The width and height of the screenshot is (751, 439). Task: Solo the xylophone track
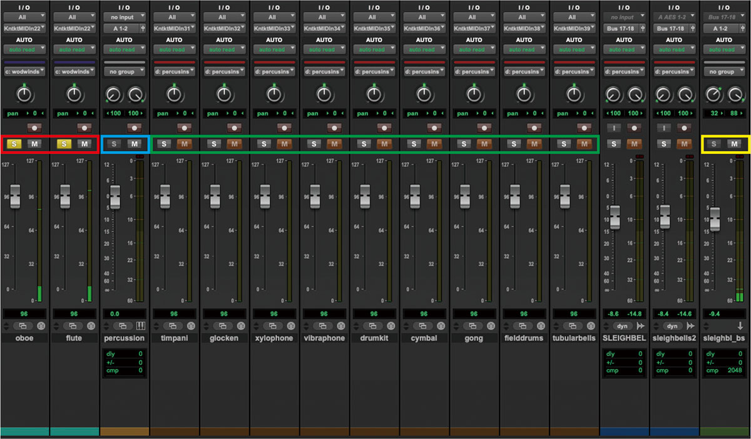coord(264,144)
